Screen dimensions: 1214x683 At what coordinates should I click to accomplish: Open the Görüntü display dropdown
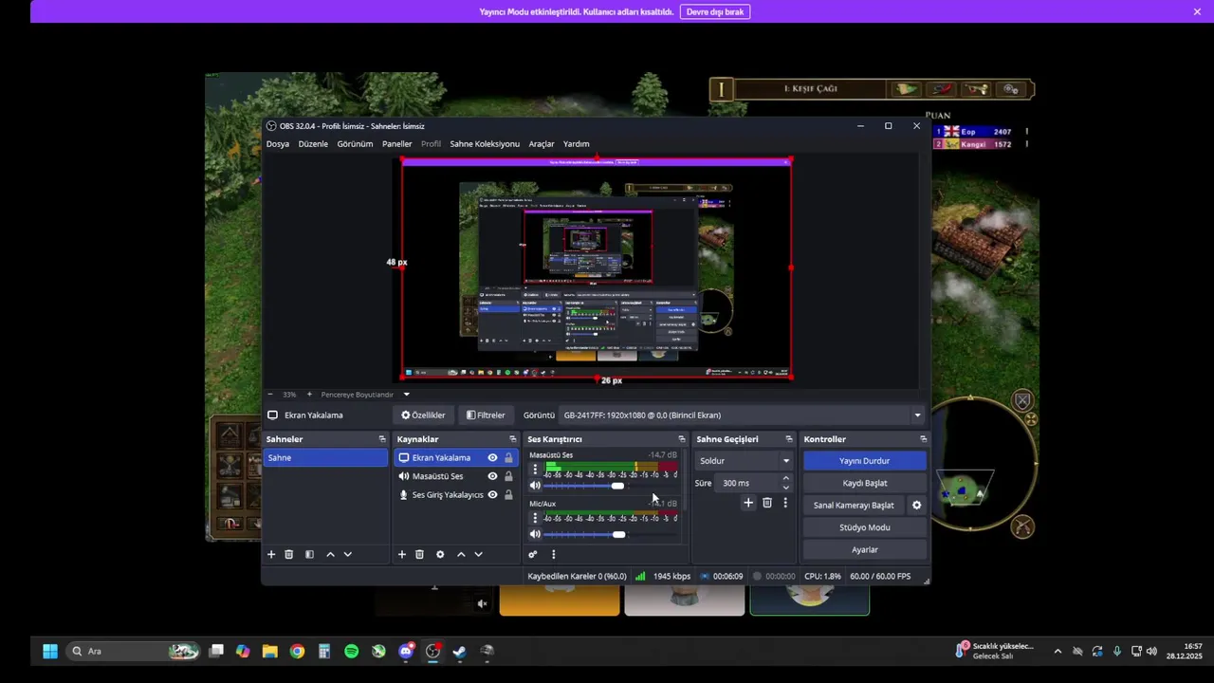pos(743,415)
